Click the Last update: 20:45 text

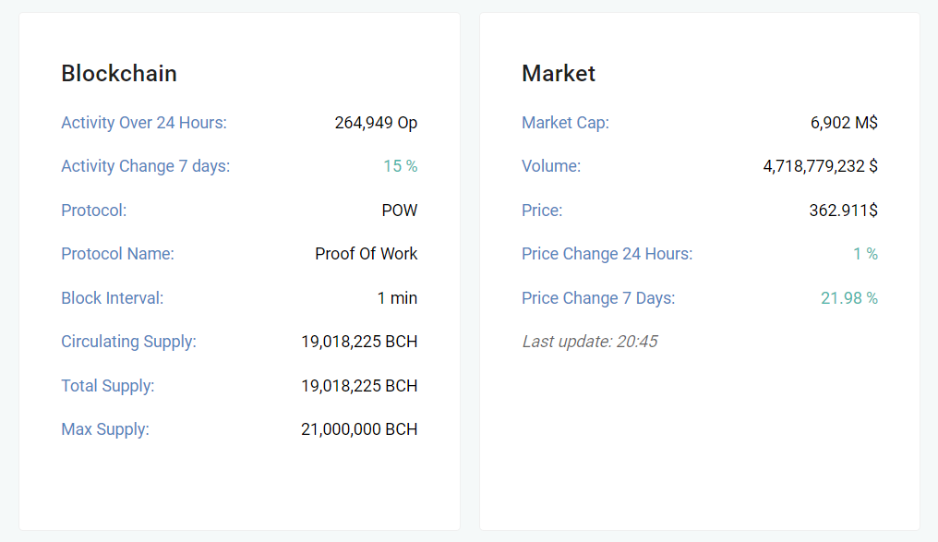(x=590, y=342)
